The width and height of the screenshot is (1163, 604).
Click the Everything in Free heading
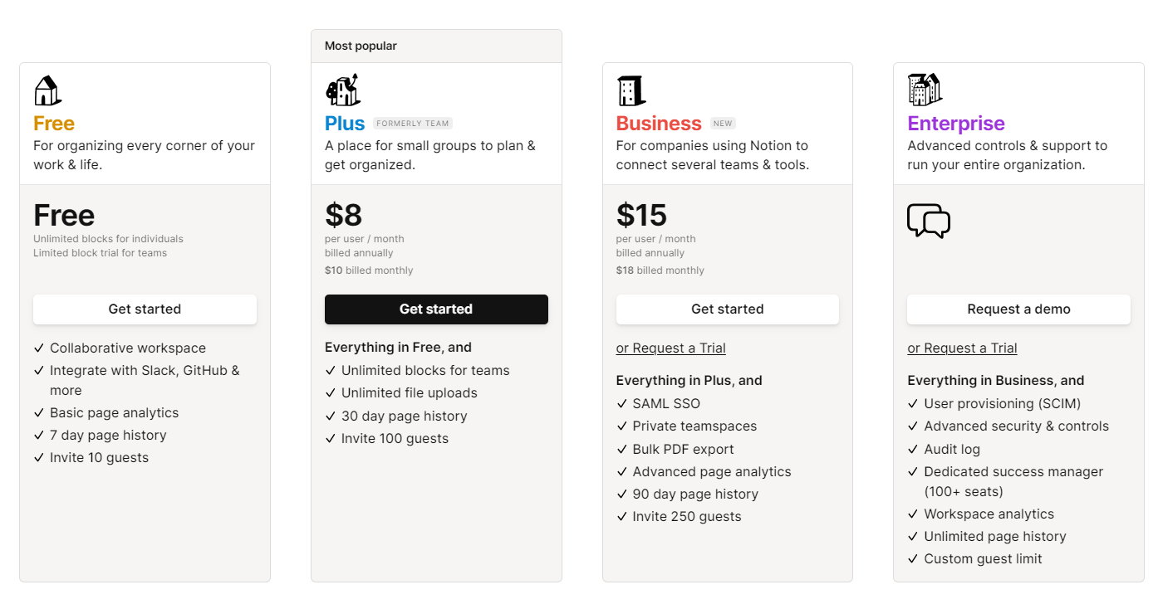[x=397, y=347]
